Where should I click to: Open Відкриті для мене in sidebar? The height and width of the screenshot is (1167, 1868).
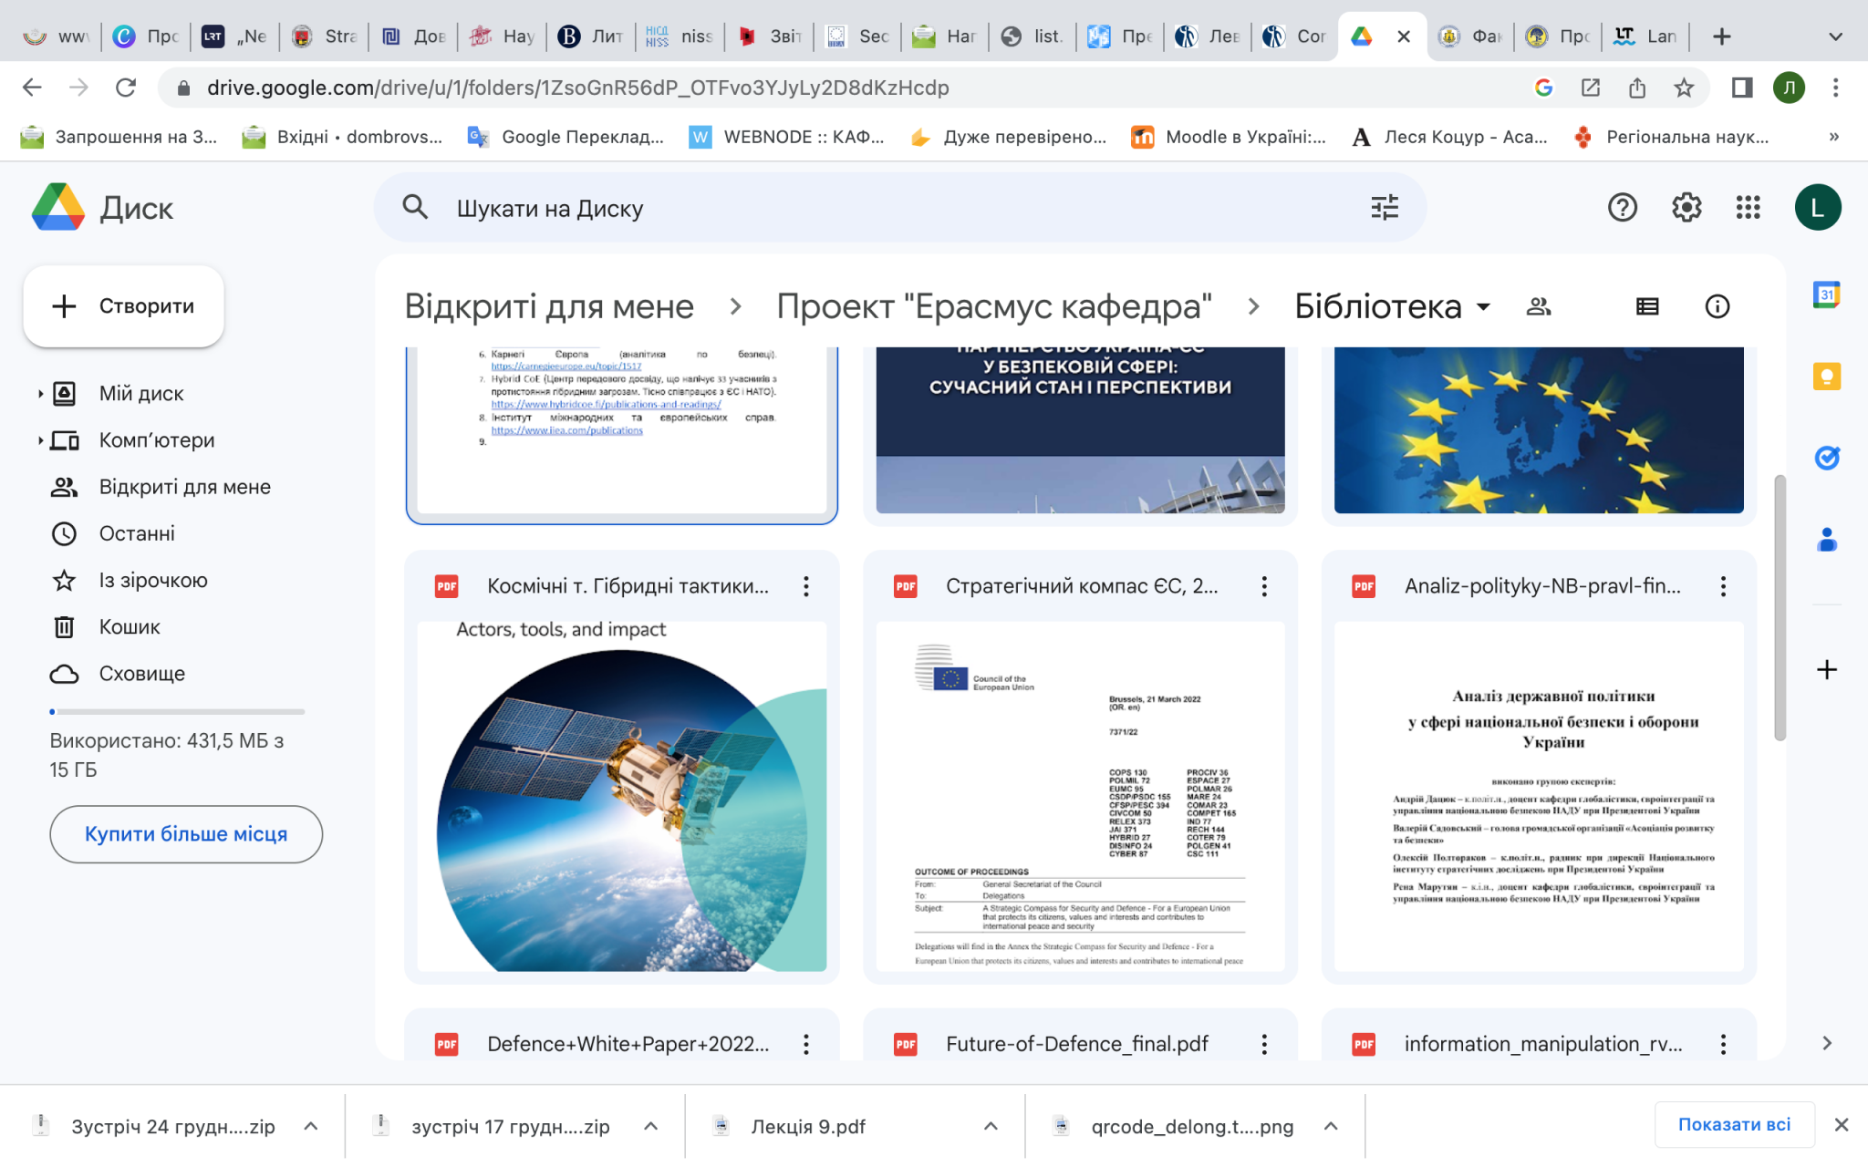coord(185,487)
